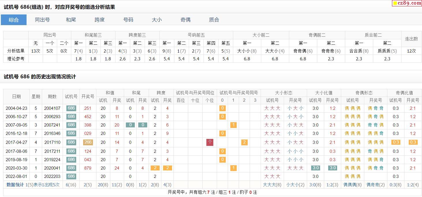Viewport: 422px width, 197px height.
Task: Click the 理论参考 row label
Action: pyautogui.click(x=16, y=59)
